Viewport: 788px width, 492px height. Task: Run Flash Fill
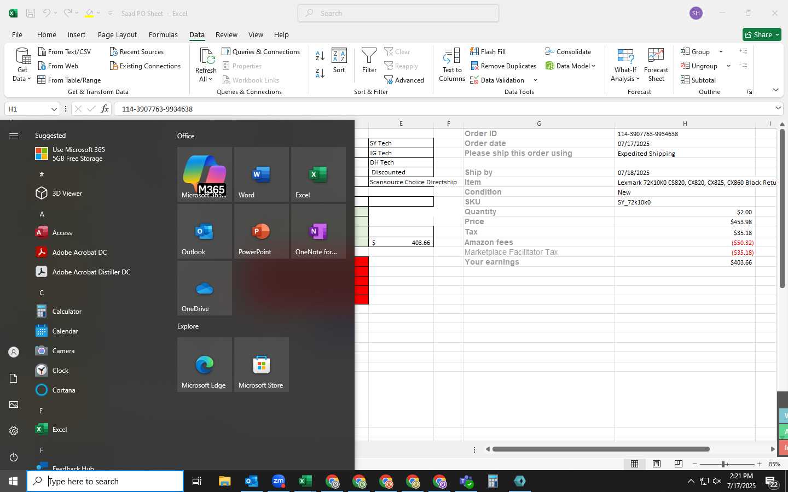(488, 51)
